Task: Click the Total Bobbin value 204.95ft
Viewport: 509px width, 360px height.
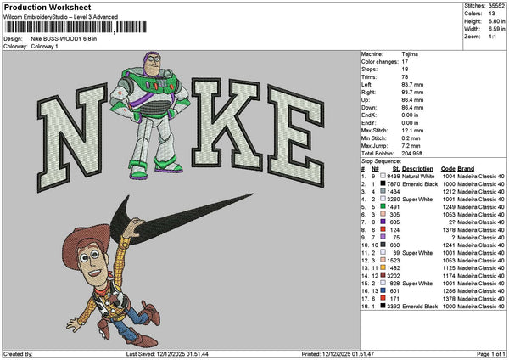Action: (412, 154)
